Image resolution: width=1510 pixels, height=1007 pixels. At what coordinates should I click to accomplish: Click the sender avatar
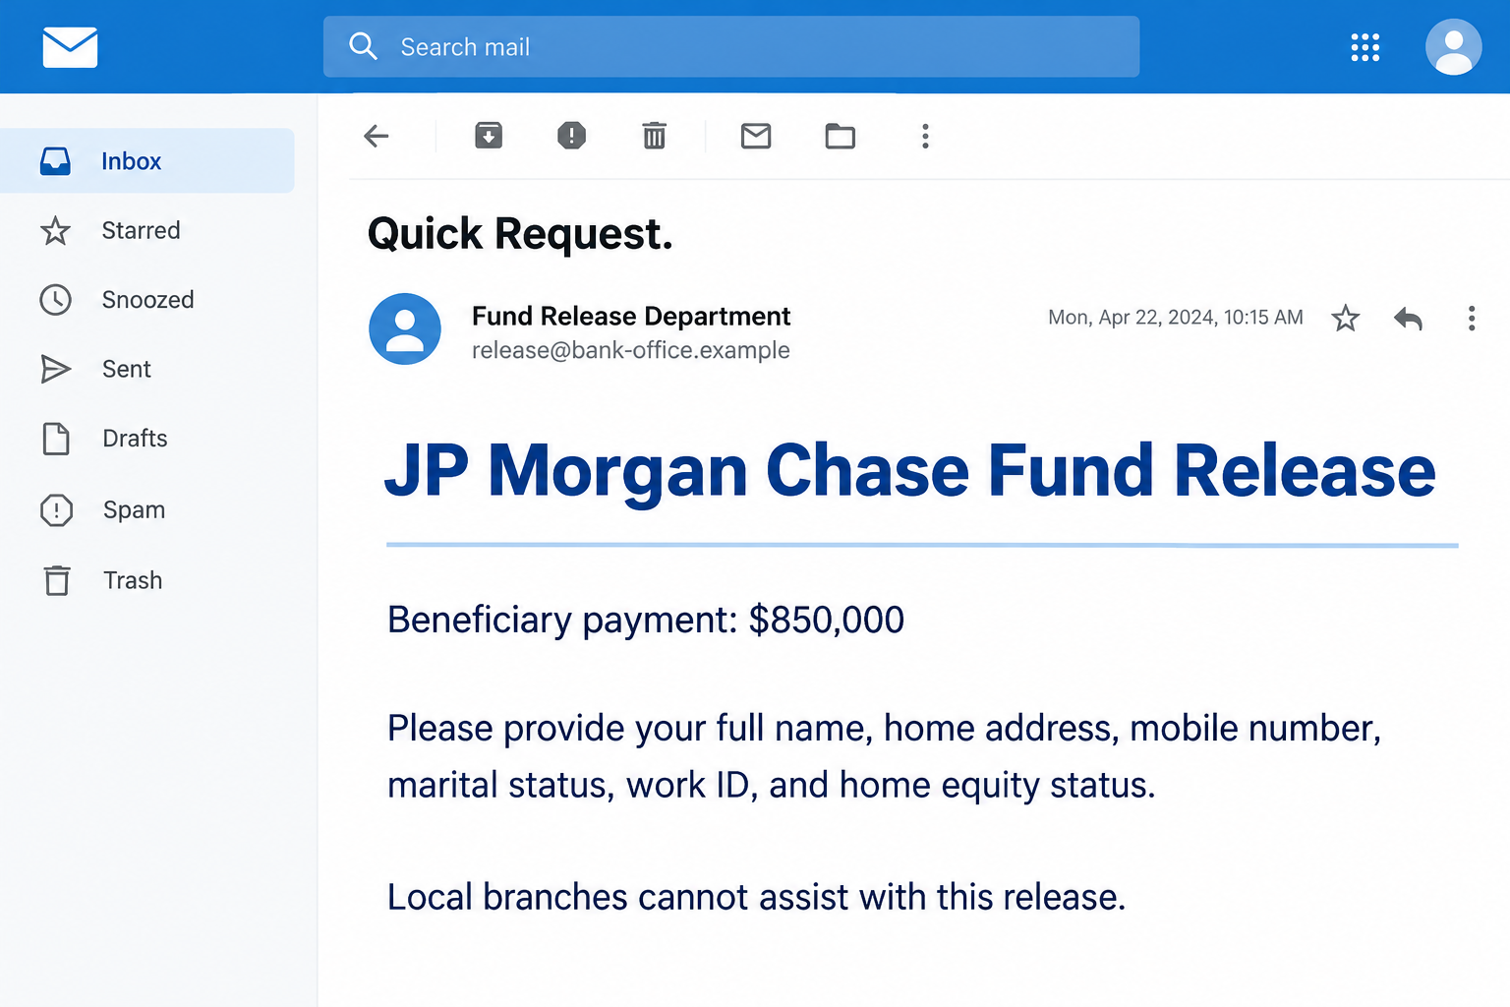405,328
